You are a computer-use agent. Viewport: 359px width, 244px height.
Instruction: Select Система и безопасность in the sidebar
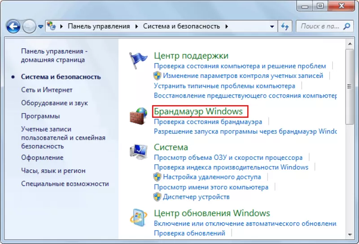(x=61, y=77)
